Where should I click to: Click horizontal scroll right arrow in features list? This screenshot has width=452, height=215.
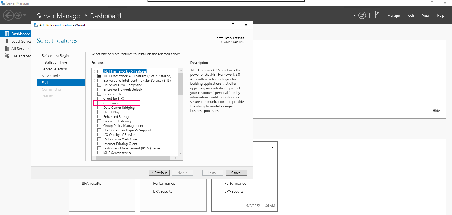pos(176,158)
